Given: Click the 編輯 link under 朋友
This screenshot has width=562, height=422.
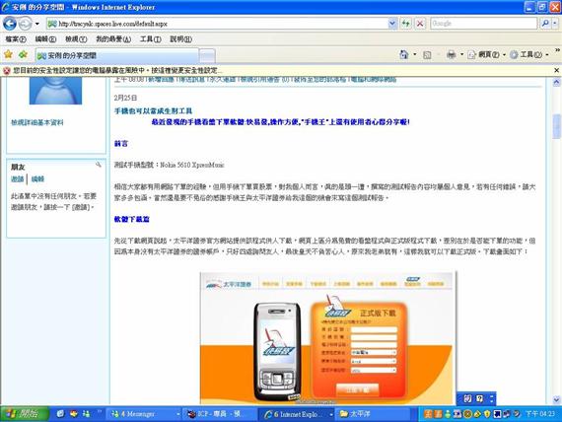Looking at the screenshot, I should pyautogui.click(x=37, y=178).
